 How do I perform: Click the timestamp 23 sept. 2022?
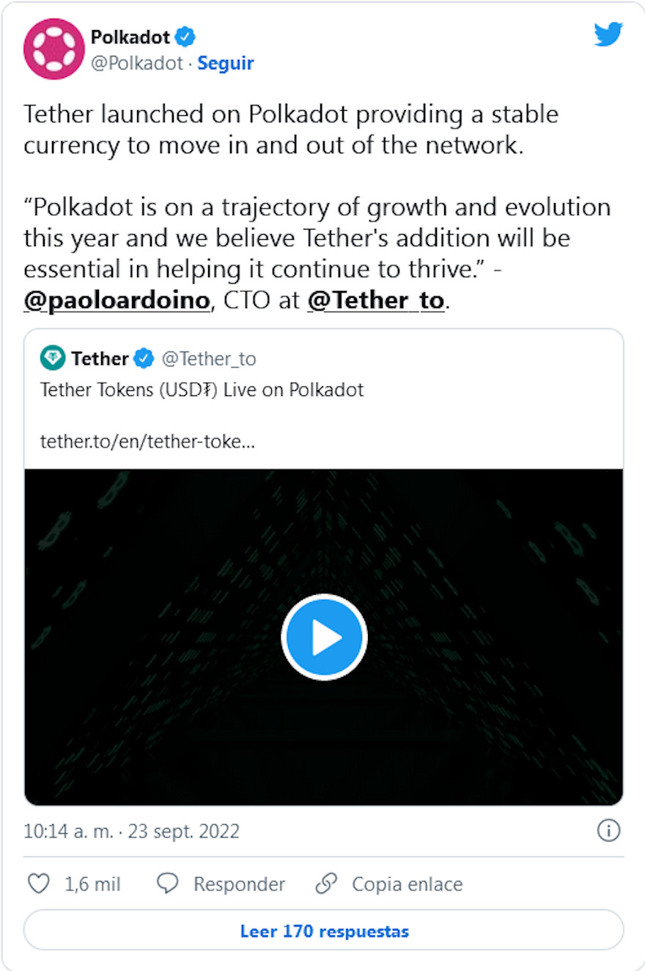click(x=182, y=831)
